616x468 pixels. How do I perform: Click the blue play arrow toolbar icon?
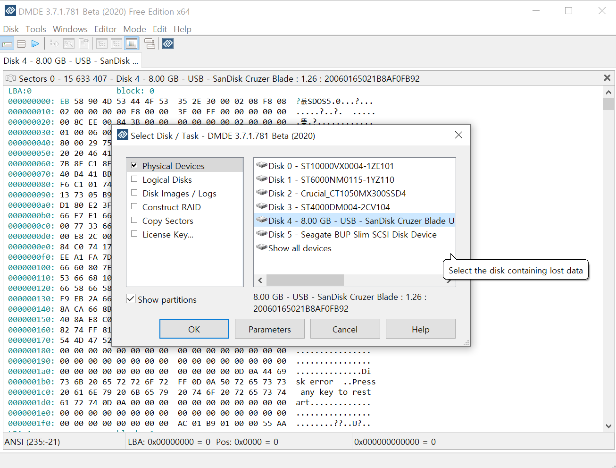point(35,44)
